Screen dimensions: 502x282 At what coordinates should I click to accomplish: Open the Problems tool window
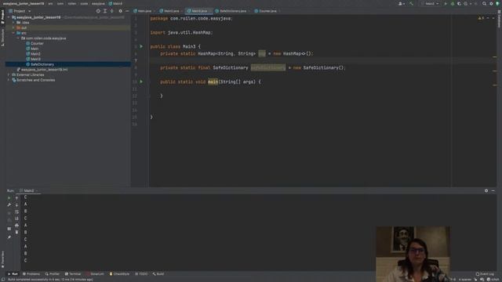click(x=31, y=274)
